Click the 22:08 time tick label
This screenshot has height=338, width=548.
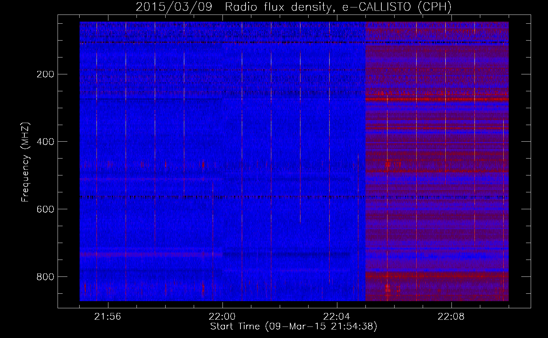click(451, 317)
